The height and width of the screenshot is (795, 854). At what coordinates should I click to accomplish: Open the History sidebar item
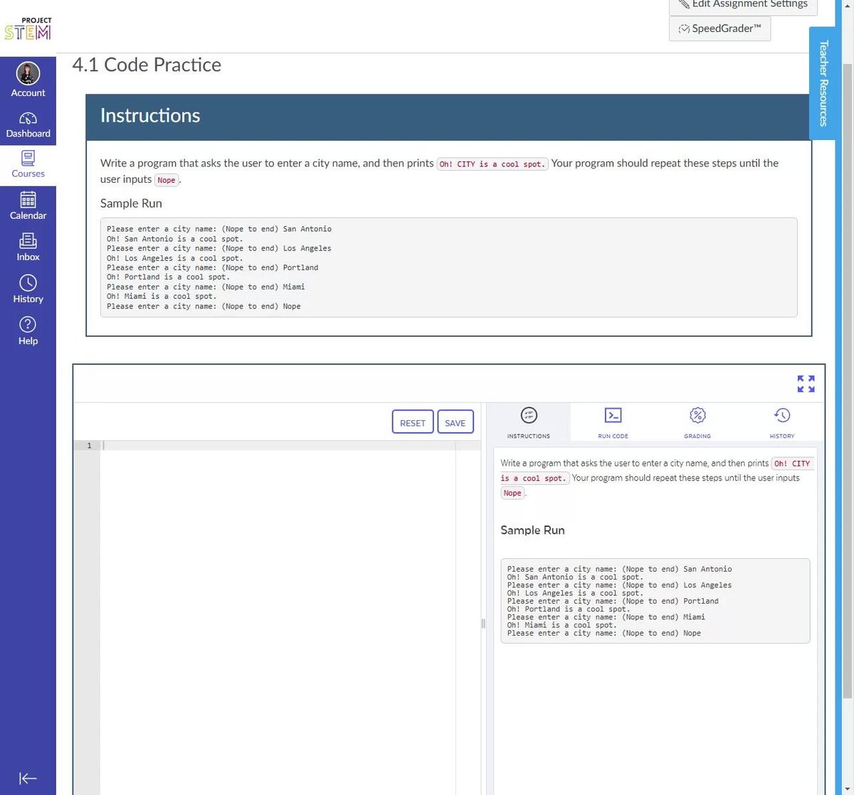(28, 290)
